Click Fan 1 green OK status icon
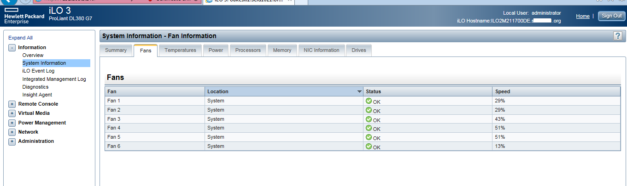The width and height of the screenshot is (627, 186). [369, 101]
